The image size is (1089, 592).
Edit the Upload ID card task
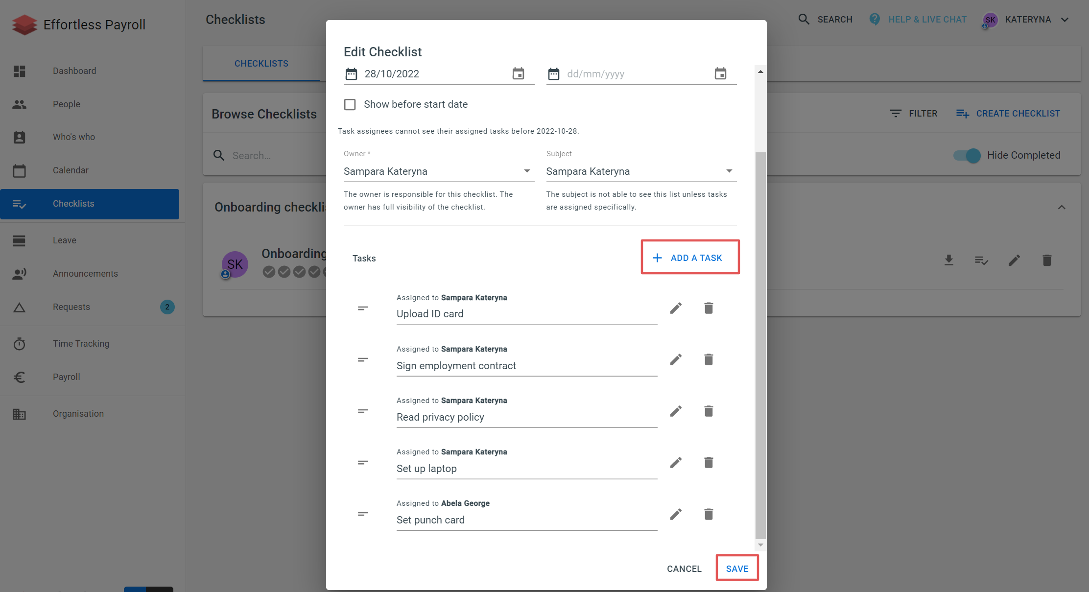pyautogui.click(x=676, y=308)
